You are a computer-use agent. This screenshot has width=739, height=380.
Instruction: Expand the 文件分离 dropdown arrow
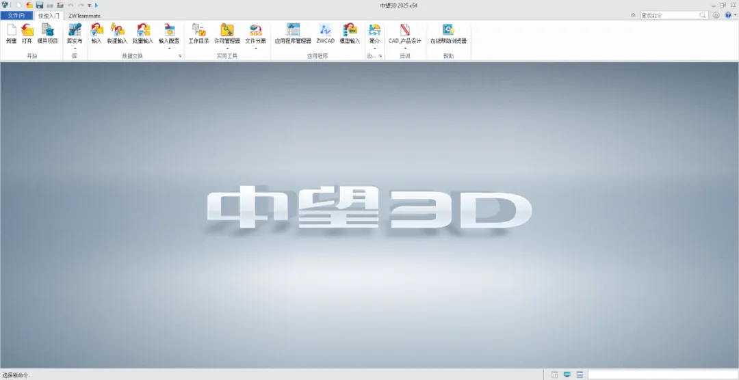pos(256,48)
